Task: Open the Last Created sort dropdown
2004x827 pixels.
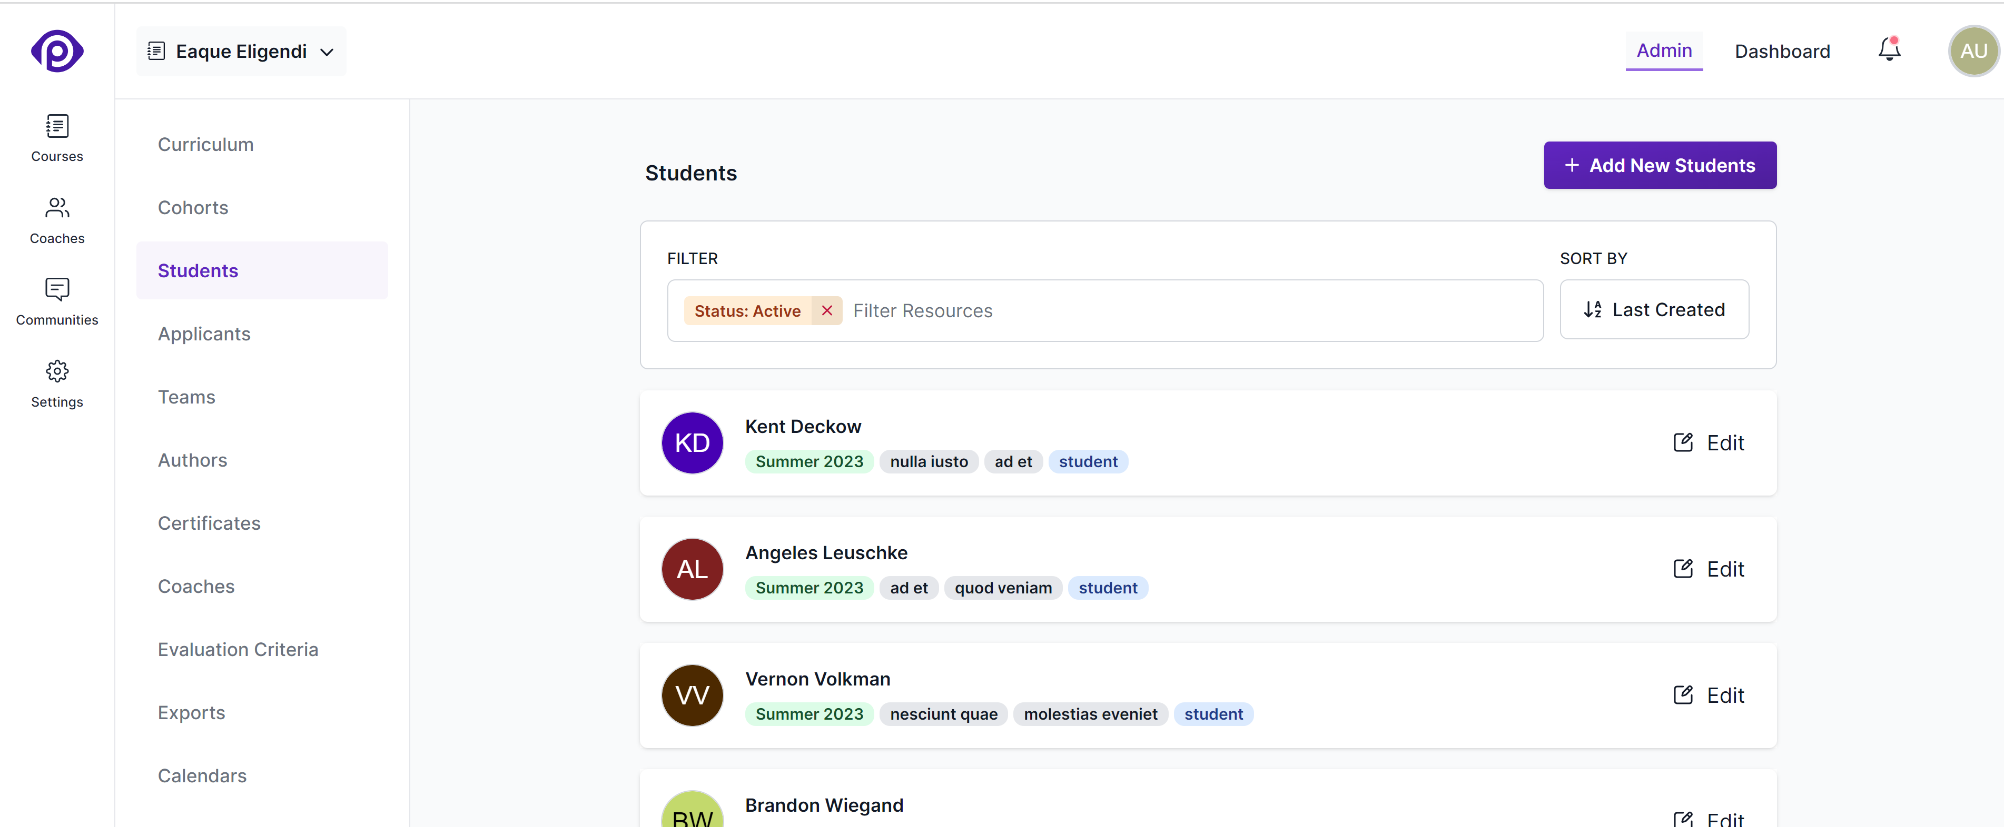Action: tap(1654, 309)
